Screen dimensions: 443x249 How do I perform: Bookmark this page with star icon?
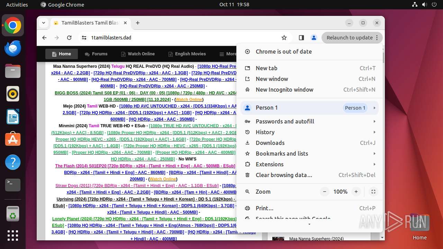(x=284, y=38)
